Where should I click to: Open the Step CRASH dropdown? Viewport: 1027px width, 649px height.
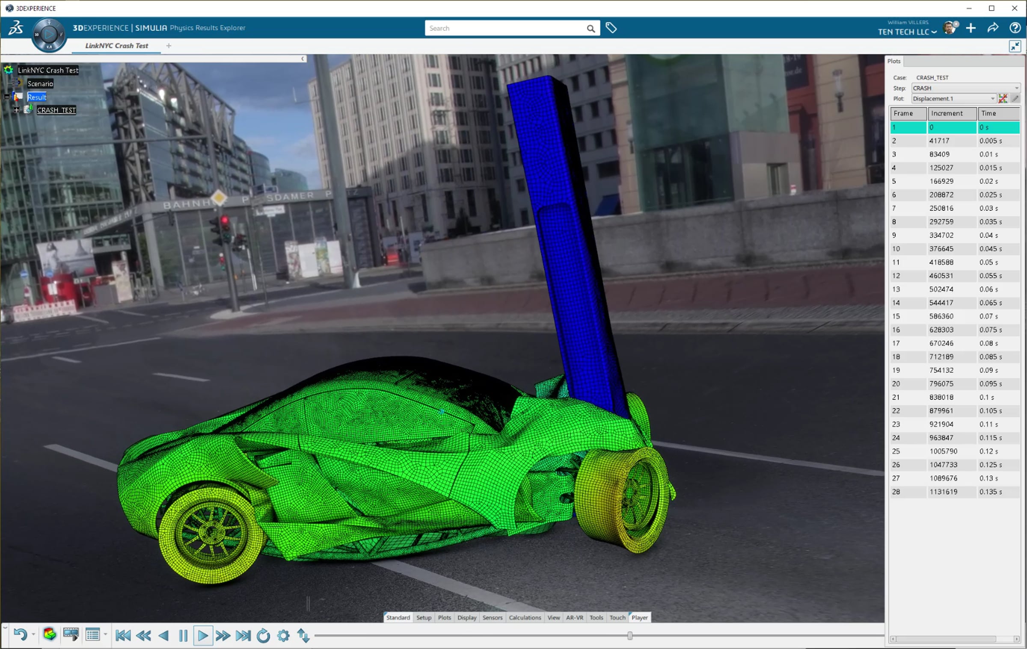click(1016, 88)
